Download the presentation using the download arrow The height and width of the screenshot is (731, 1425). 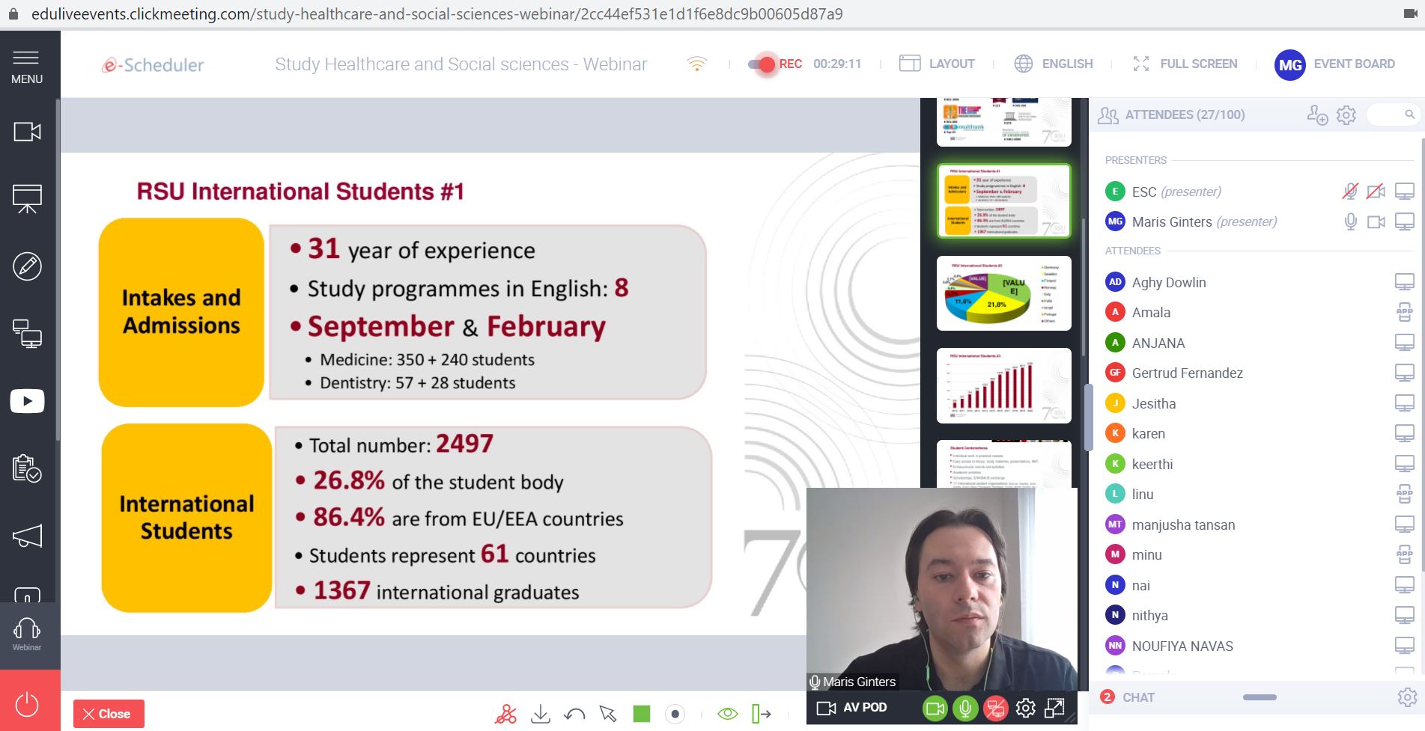click(540, 714)
